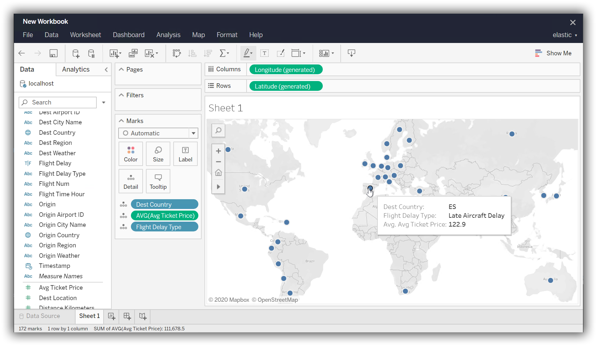Click the Detail button on the Marks card
The height and width of the screenshot is (346, 597).
[x=131, y=181]
